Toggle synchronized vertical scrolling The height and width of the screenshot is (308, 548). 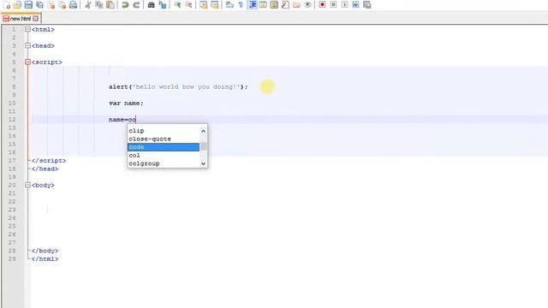click(x=204, y=4)
